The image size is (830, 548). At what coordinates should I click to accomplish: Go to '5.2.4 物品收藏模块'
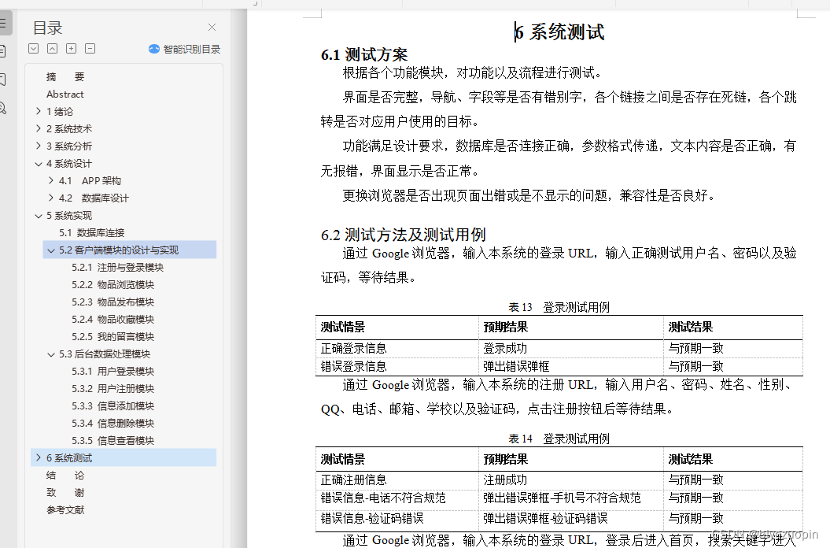click(x=113, y=319)
